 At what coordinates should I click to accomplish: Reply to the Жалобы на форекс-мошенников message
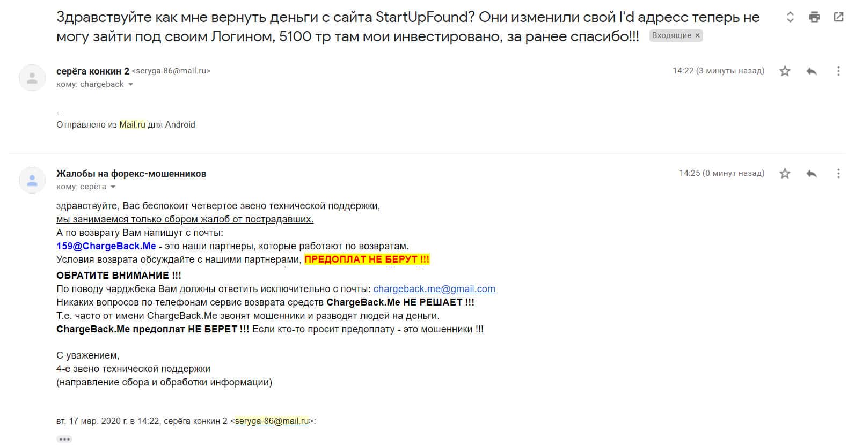[x=812, y=173]
